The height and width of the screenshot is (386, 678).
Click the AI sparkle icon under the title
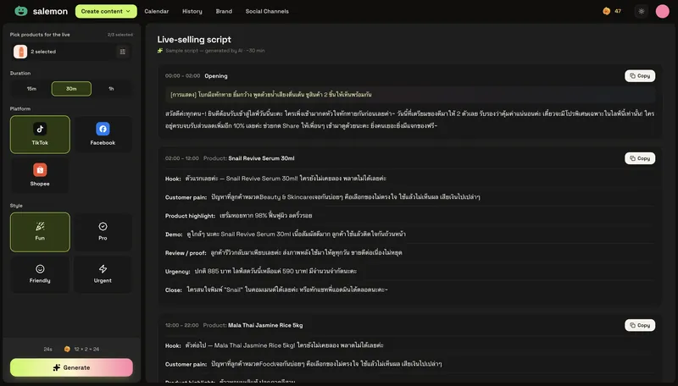point(160,51)
